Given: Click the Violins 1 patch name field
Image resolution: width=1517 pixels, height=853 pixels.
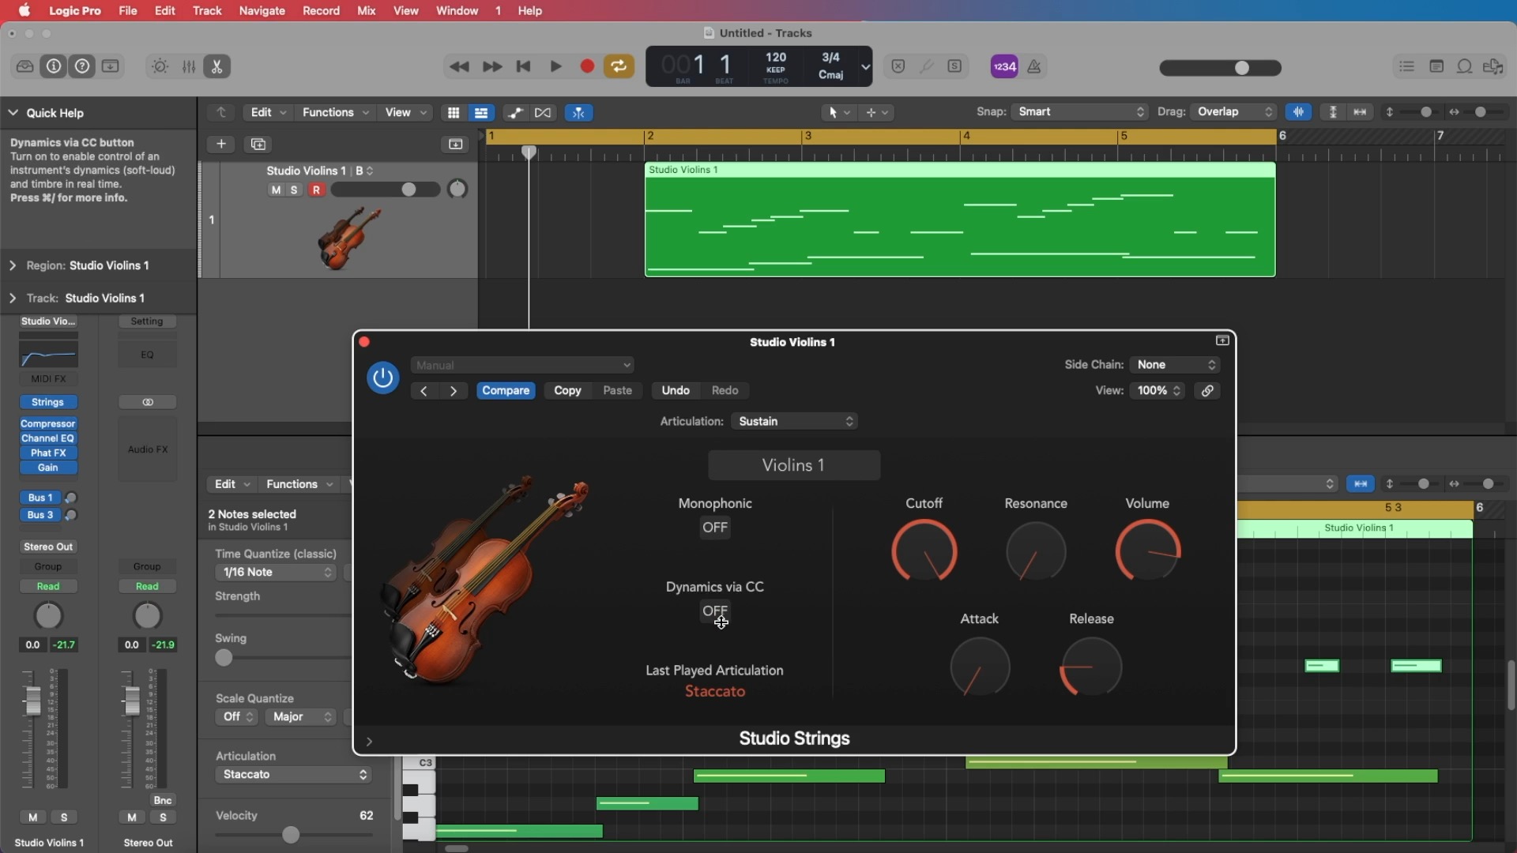Looking at the screenshot, I should [x=794, y=465].
